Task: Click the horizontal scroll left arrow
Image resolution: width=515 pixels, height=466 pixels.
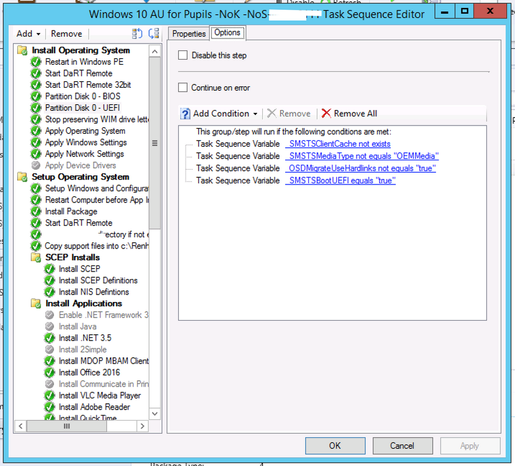Action: pos(21,426)
